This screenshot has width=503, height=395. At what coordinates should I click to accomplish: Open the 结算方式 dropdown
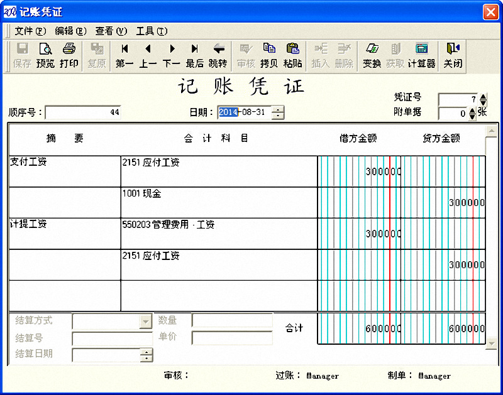pyautogui.click(x=146, y=322)
